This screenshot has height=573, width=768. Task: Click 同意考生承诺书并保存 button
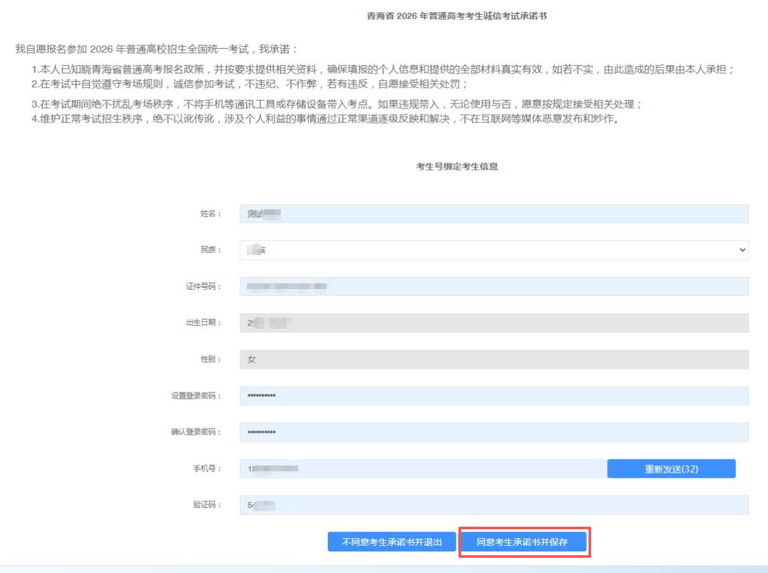click(x=522, y=542)
